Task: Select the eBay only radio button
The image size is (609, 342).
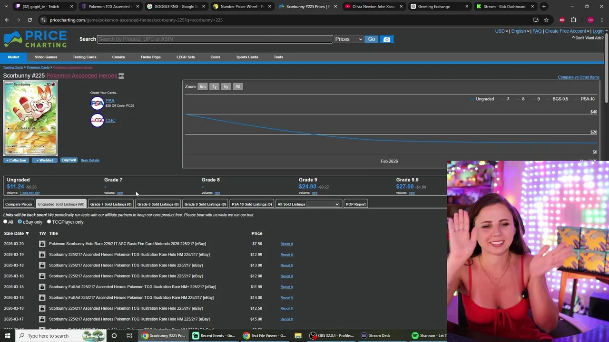Action: (x=20, y=222)
